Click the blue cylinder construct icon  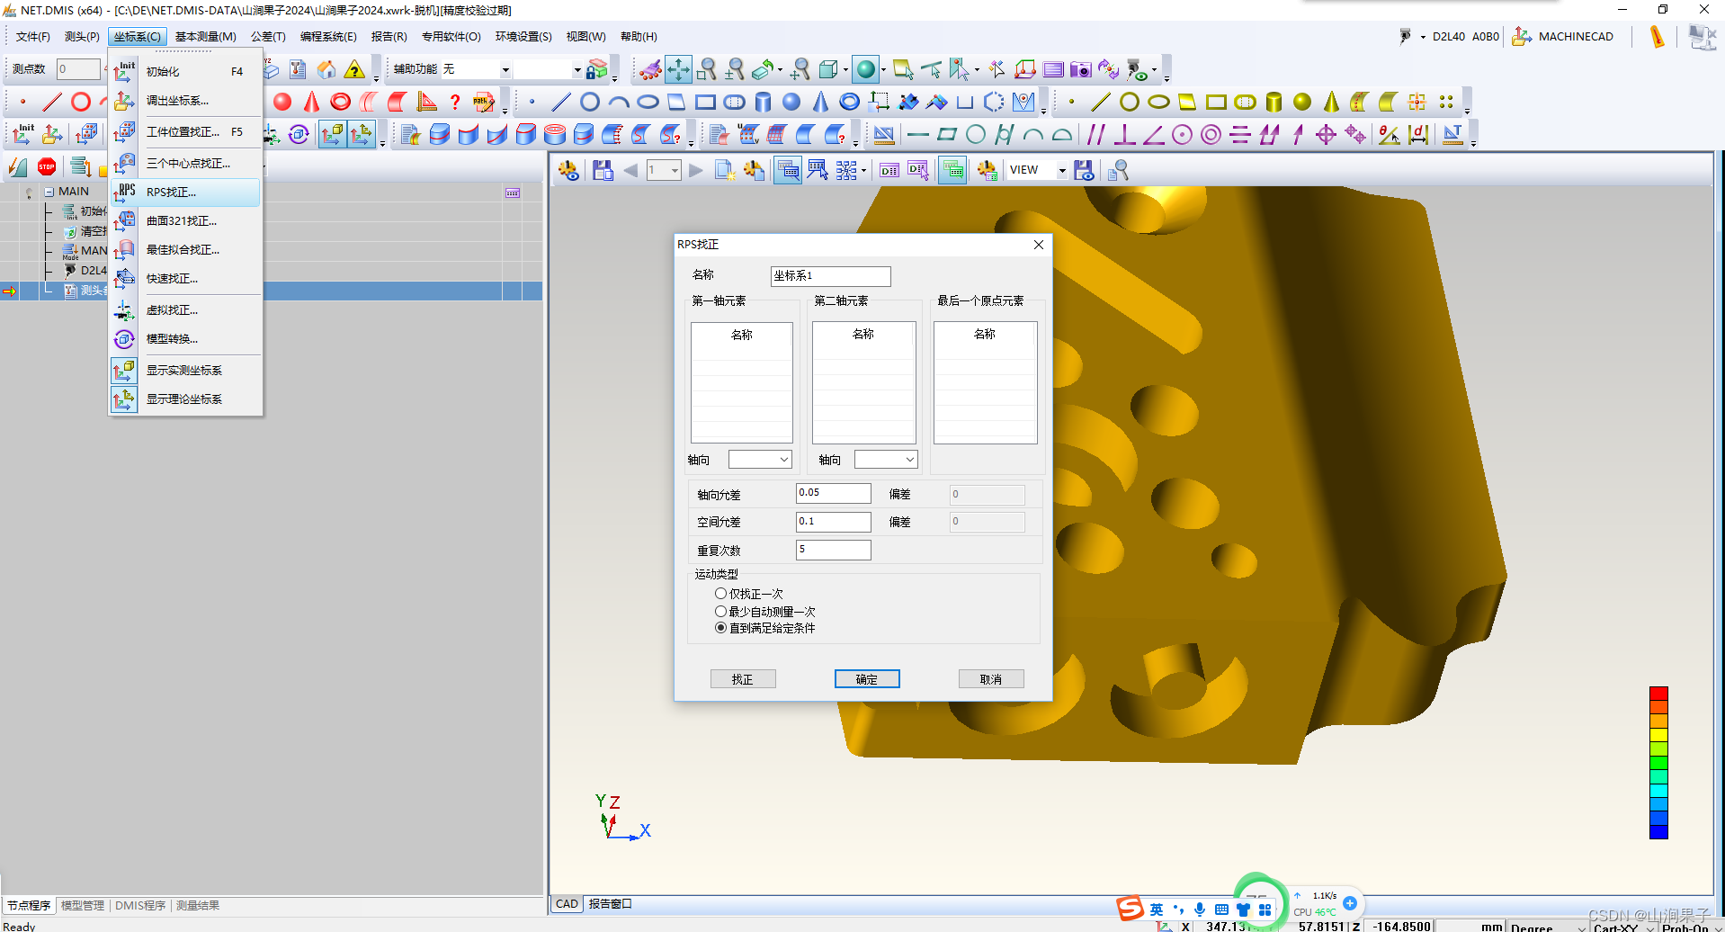[x=763, y=102]
